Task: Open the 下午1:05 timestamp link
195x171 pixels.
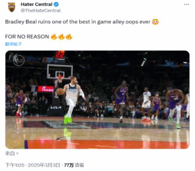Action: [x=15, y=165]
